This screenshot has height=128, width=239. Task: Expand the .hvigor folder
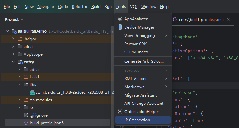click(x=13, y=39)
